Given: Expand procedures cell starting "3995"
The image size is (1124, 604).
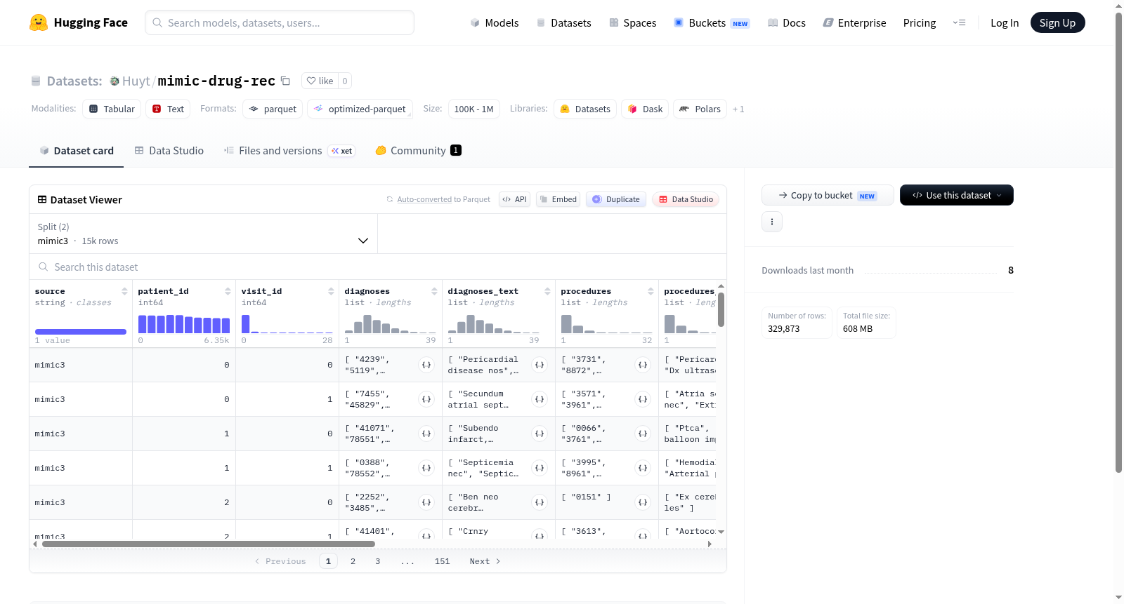Looking at the screenshot, I should [643, 468].
